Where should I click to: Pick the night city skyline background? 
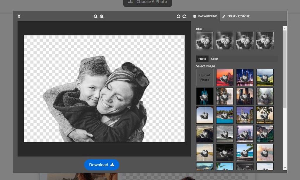point(245,77)
